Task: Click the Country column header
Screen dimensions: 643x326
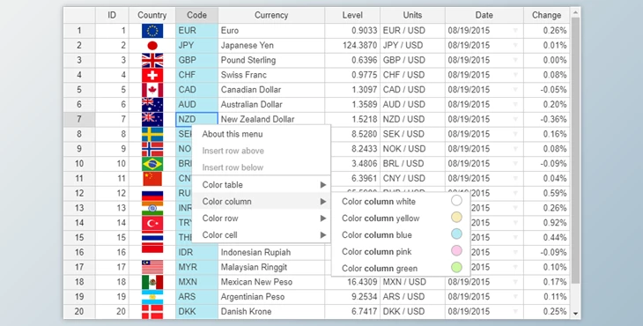Action: 152,15
